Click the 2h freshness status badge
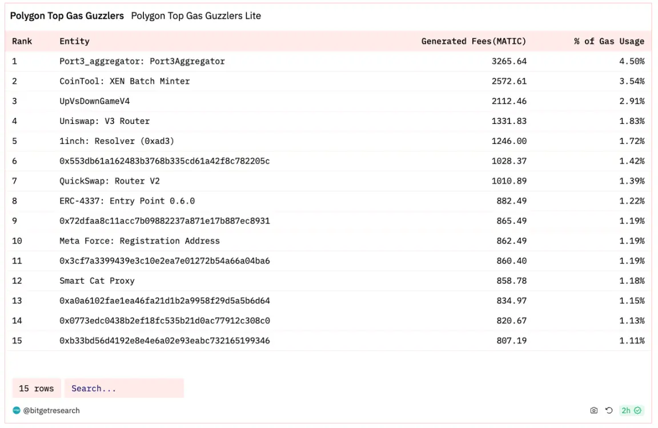658x428 pixels. tap(631, 410)
